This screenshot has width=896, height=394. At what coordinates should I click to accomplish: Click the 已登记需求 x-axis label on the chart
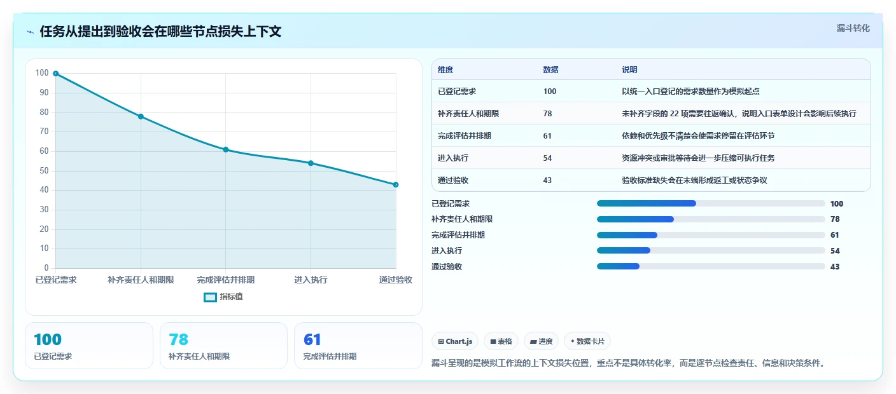[x=56, y=280]
